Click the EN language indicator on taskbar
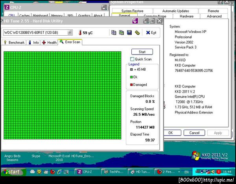The height and width of the screenshot is (184, 236). 186,172
